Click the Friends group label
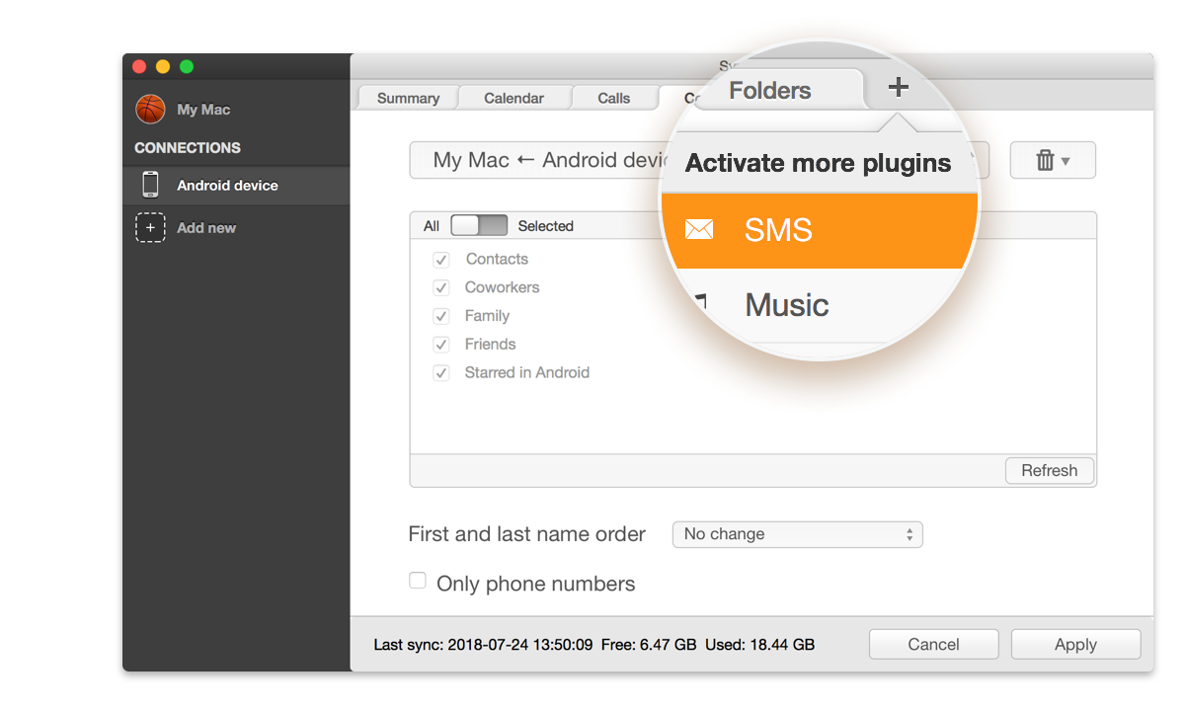Viewport: 1185px width, 711px height. point(490,344)
